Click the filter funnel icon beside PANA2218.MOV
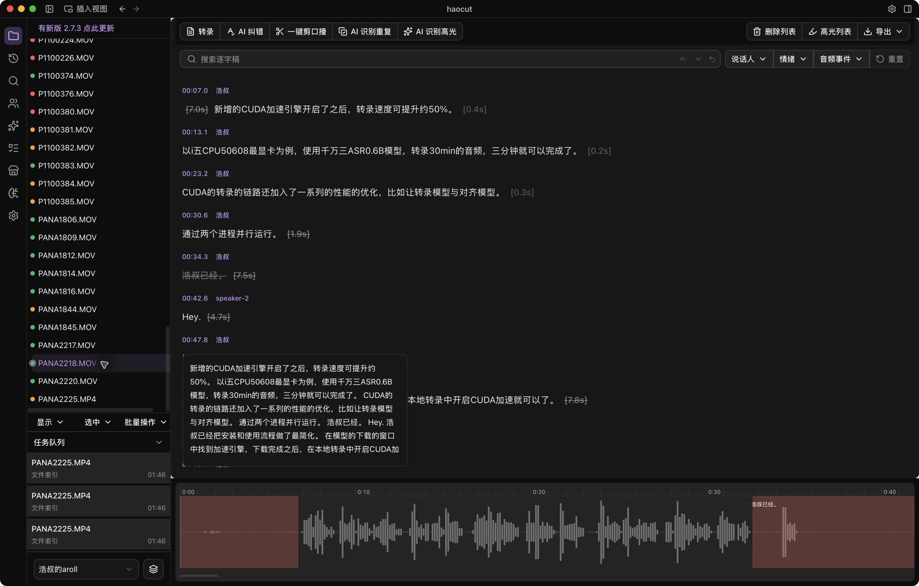 click(x=105, y=364)
